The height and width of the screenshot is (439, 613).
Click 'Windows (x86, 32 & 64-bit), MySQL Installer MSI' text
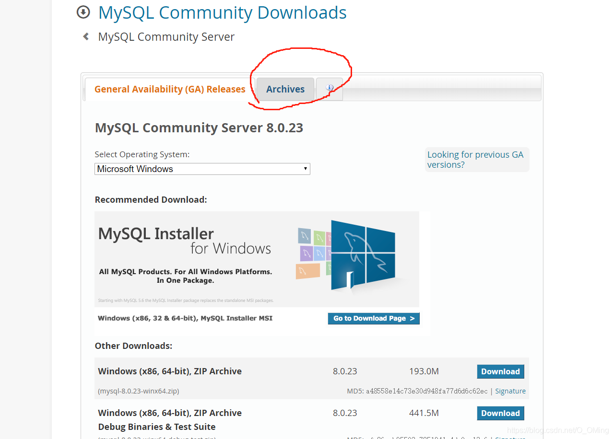point(185,318)
